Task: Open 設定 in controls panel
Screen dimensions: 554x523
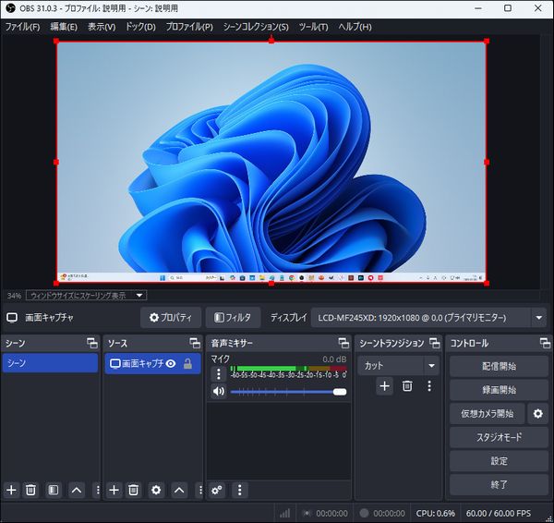Action: (499, 461)
